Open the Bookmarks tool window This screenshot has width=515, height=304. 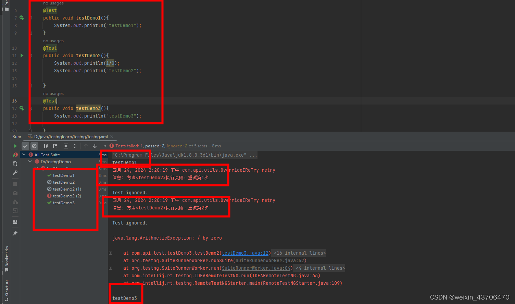coord(7,259)
